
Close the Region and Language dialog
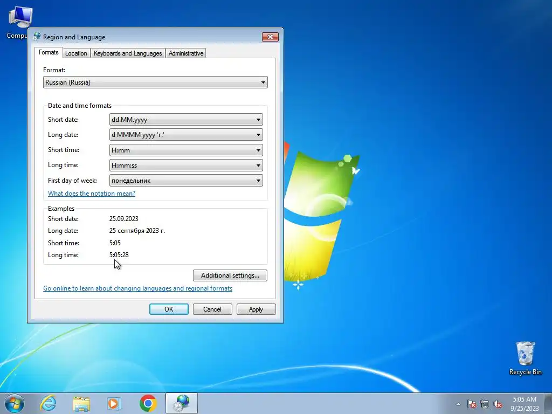pos(270,37)
